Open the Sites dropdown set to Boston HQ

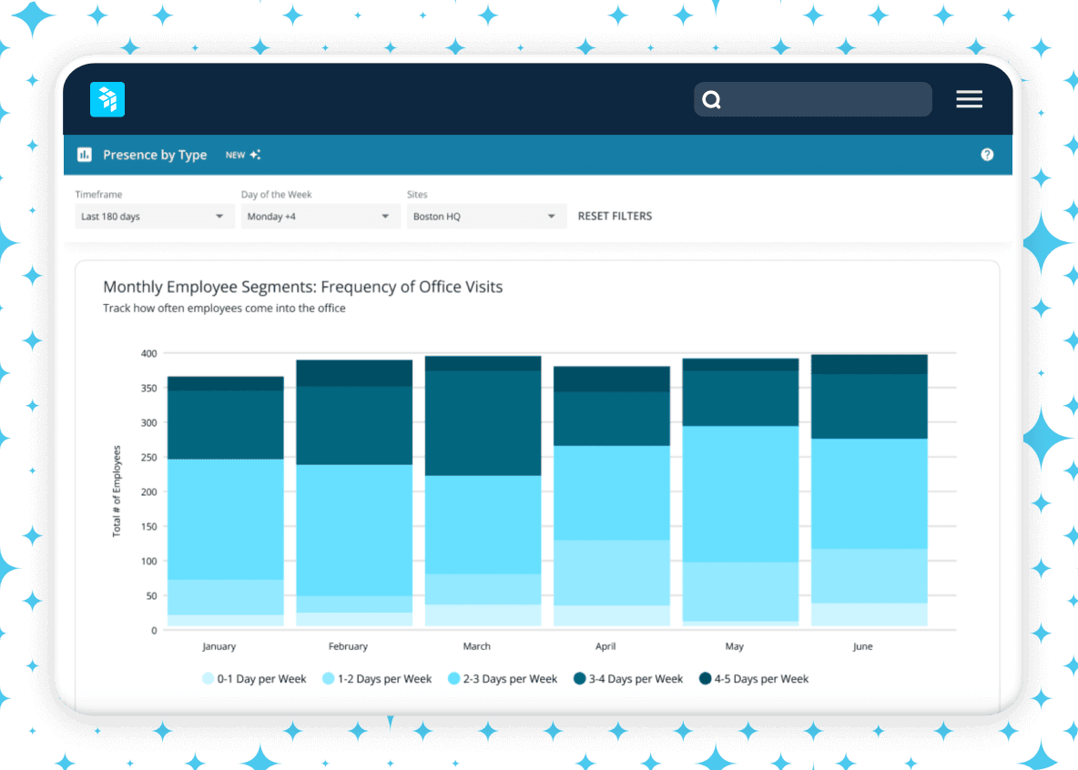click(486, 216)
